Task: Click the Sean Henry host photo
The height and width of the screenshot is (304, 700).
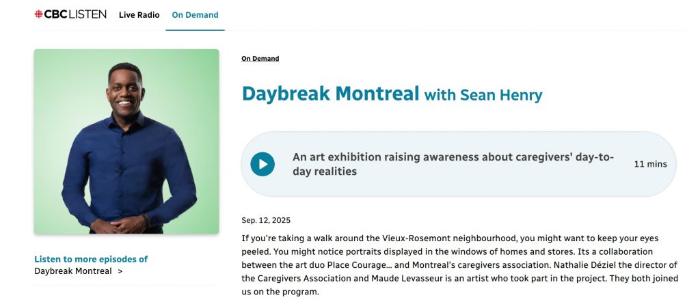Action: (x=126, y=141)
